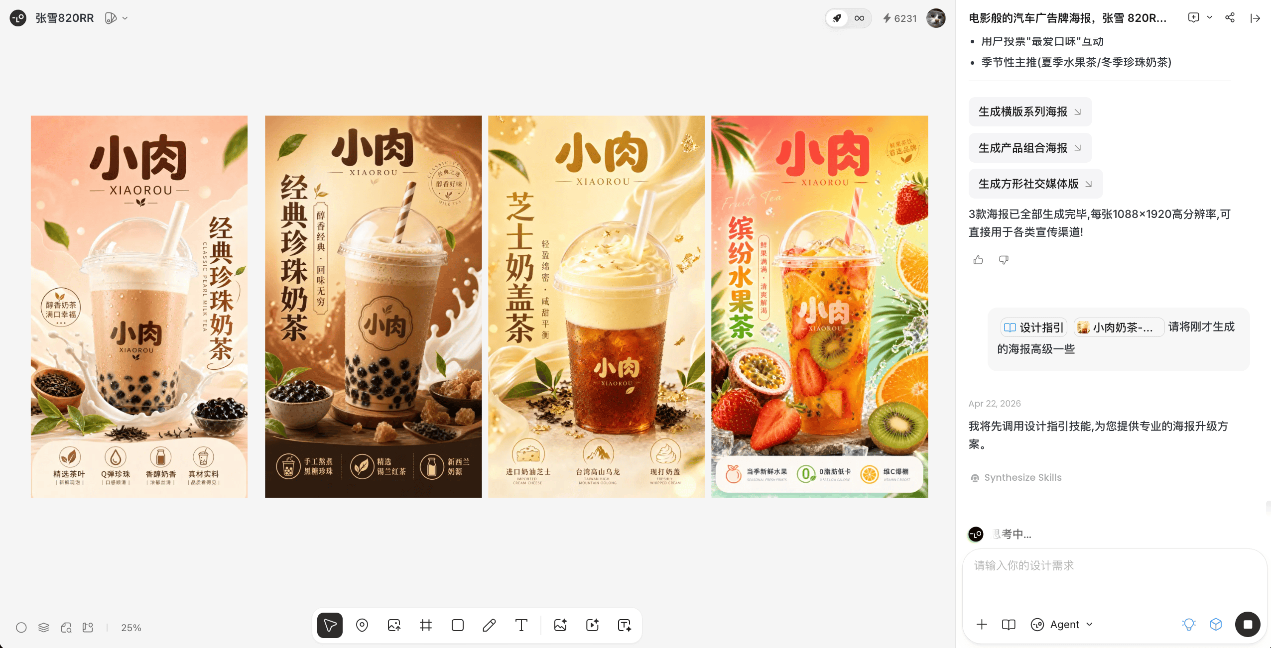The width and height of the screenshot is (1271, 648).
Task: Click the Synthesize Skills status line
Action: click(1016, 478)
